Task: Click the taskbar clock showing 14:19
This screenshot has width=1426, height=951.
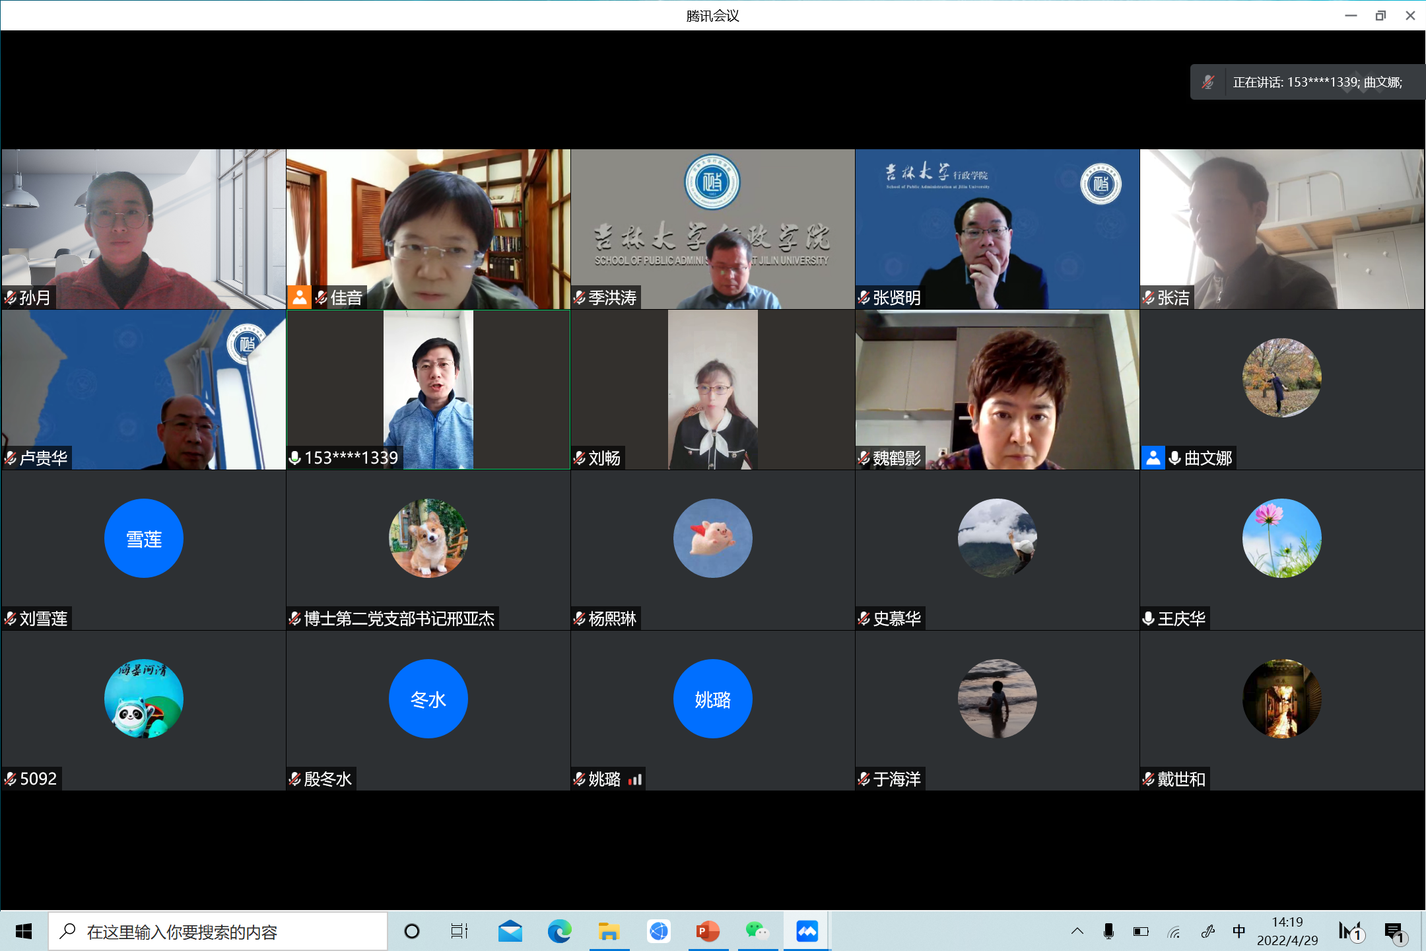Action: coord(1287,931)
